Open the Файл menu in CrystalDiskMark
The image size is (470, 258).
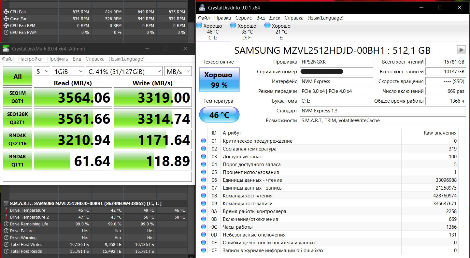pyautogui.click(x=8, y=59)
